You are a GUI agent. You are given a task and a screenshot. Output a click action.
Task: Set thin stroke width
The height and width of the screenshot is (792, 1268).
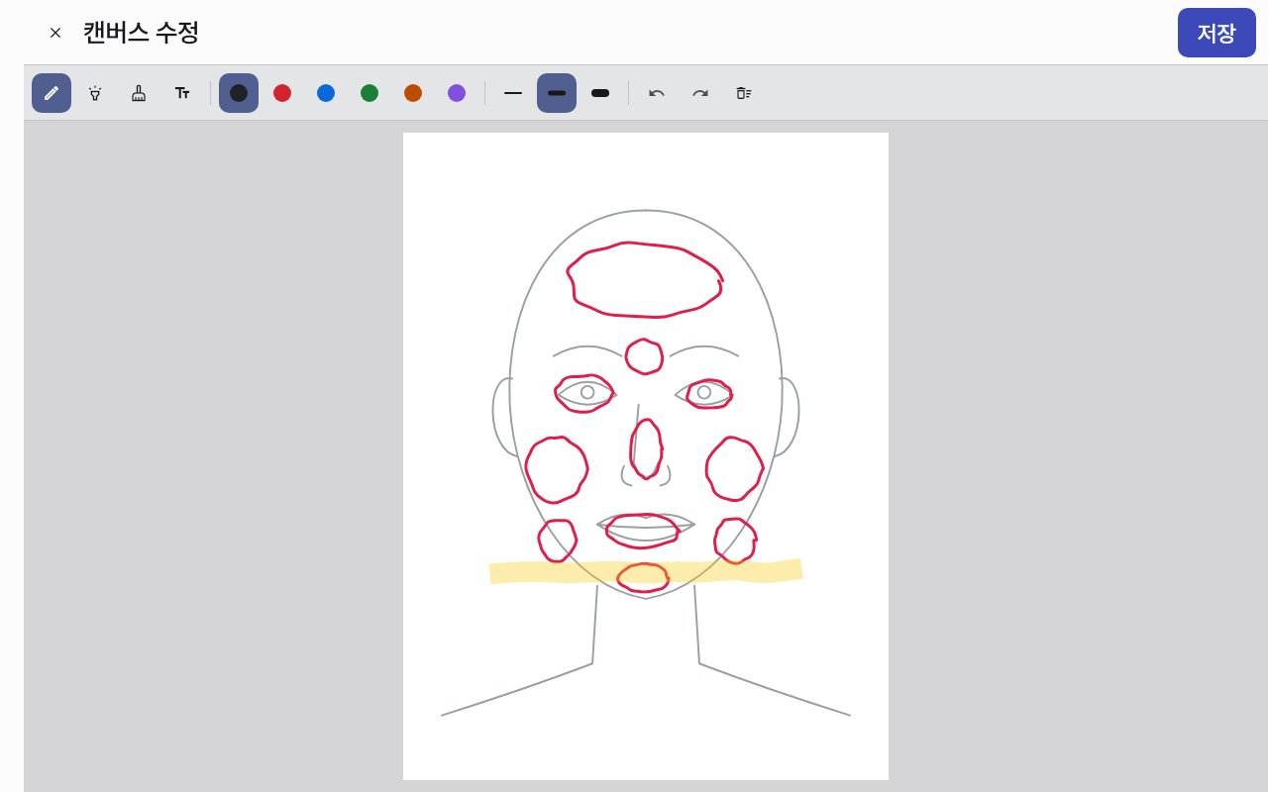(x=513, y=93)
